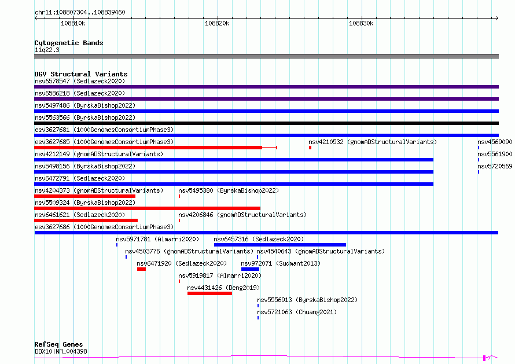Click the DDX10|NM_004398 gene label

[x=61, y=351]
